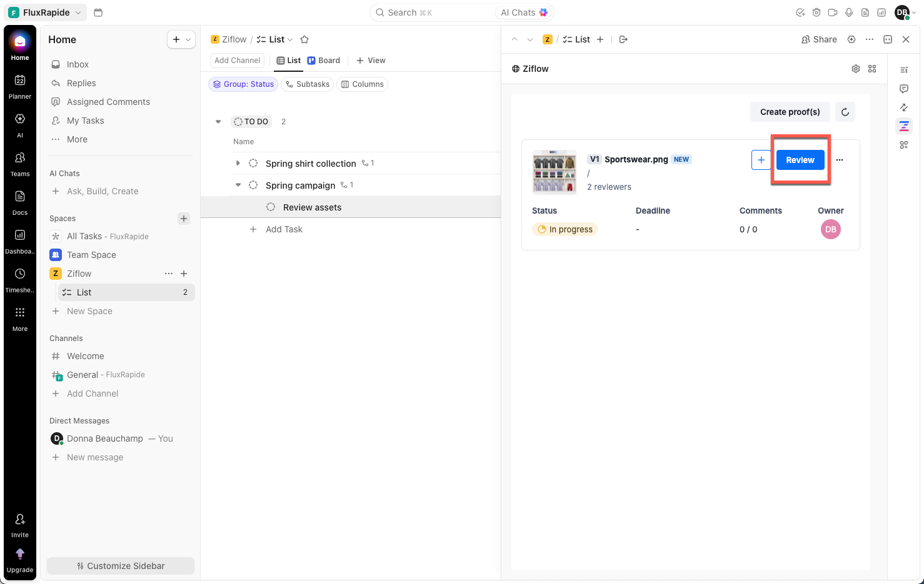Click the record clip camera icon
Screen dimensions: 924x584
(x=833, y=12)
